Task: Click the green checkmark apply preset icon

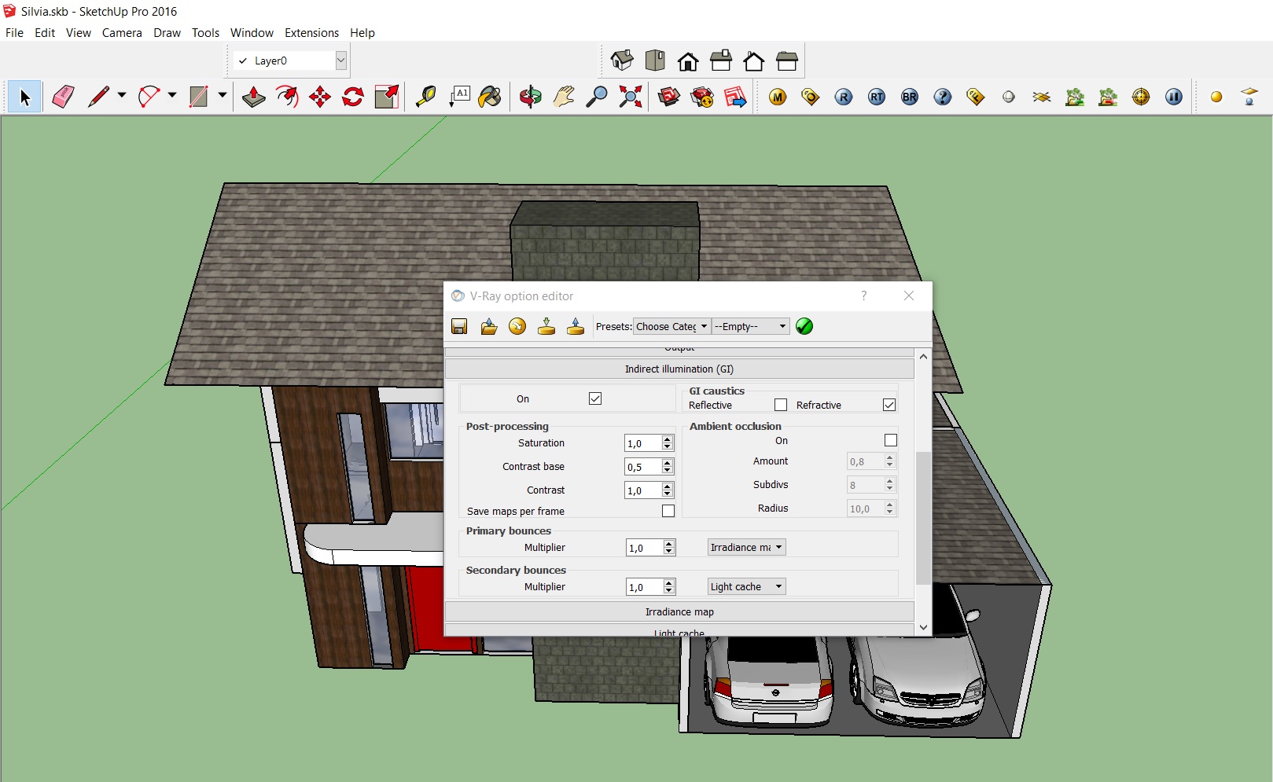Action: point(804,326)
